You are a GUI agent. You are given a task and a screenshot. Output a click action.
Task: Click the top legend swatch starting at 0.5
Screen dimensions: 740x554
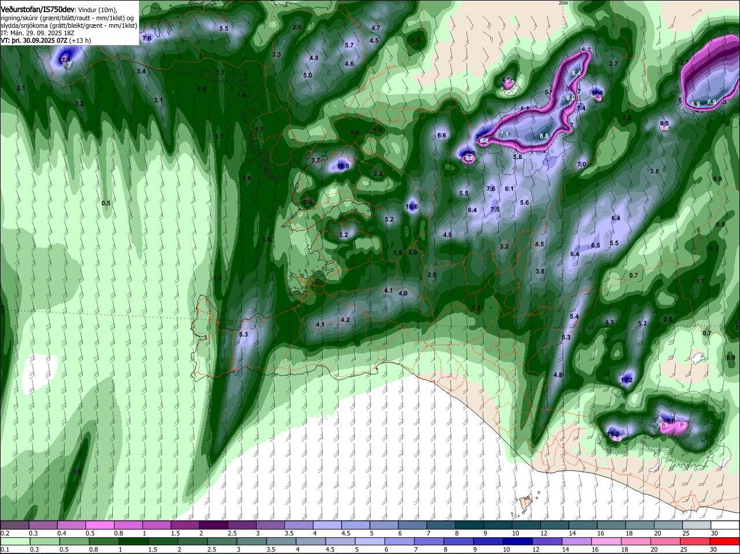(x=99, y=525)
